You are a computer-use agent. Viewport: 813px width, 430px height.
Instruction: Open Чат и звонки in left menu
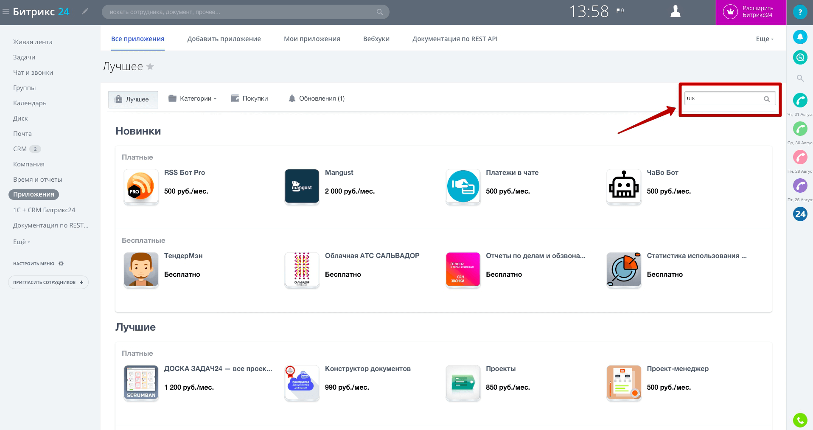[x=33, y=73]
